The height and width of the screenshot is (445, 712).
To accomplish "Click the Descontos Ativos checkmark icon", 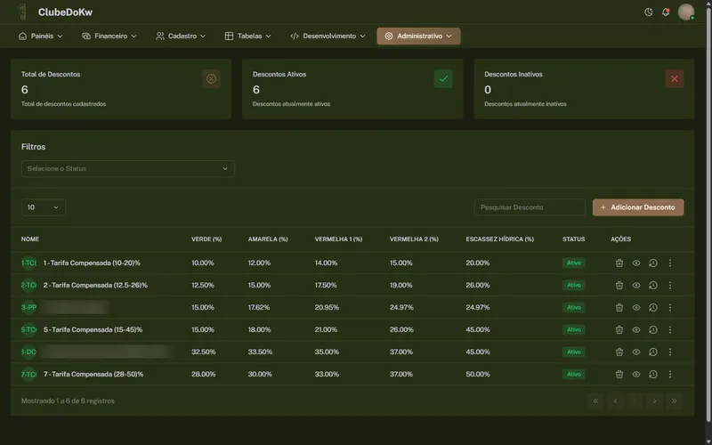I will [x=443, y=78].
